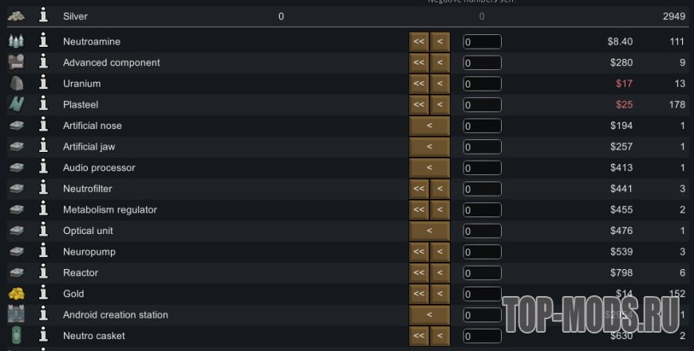This screenshot has height=351, width=694.
Task: Select quantity input for Metabolism regulator
Action: click(482, 210)
